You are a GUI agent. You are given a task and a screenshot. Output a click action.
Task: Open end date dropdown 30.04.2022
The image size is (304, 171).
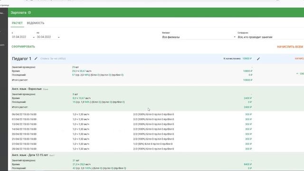click(48, 37)
